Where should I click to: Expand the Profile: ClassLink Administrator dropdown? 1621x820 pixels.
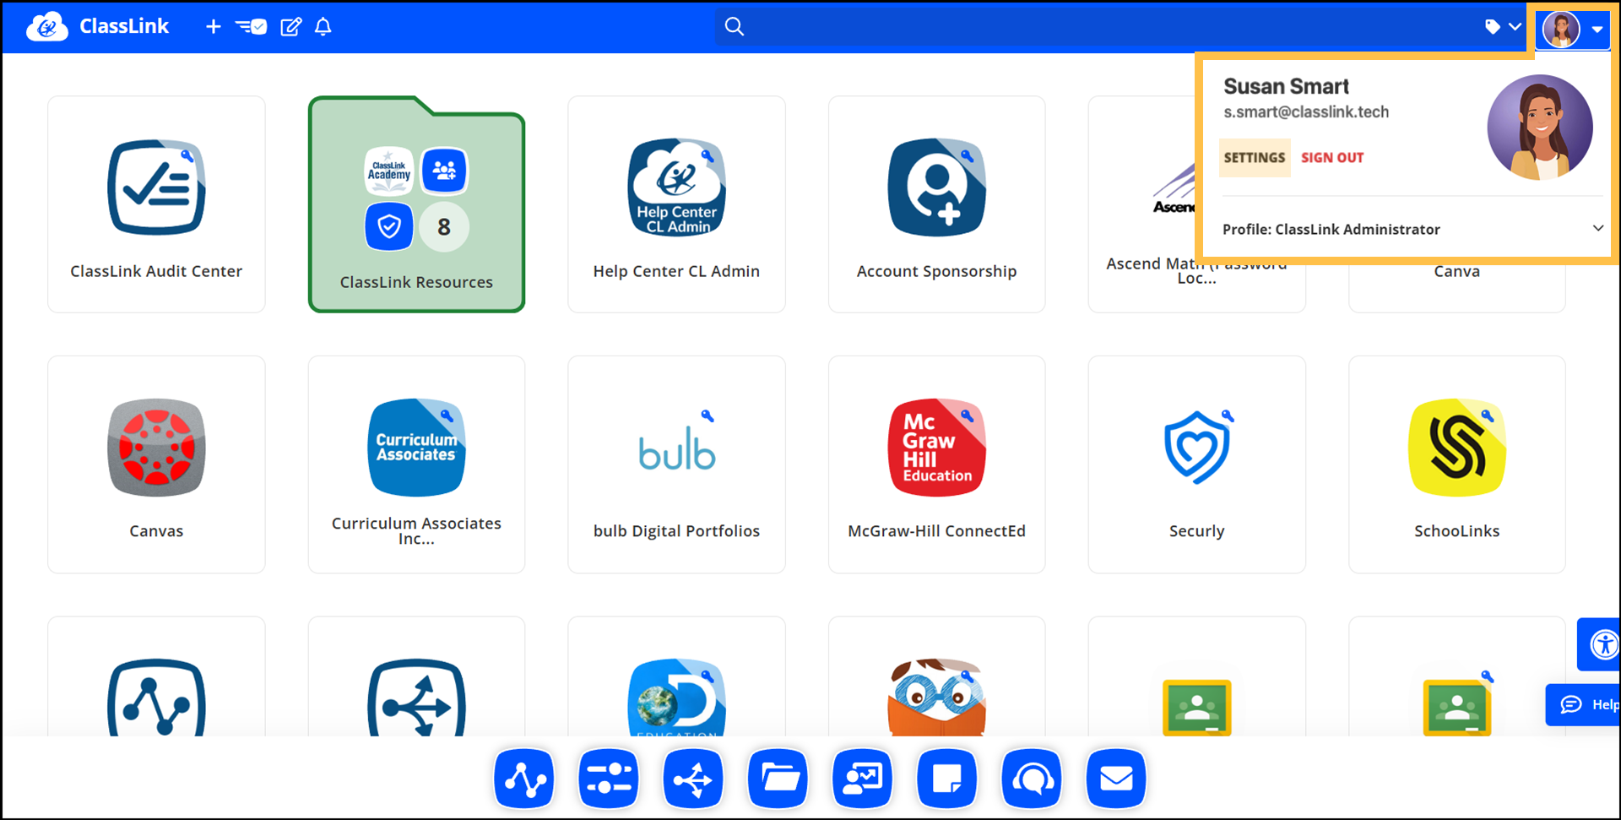pyautogui.click(x=1597, y=228)
